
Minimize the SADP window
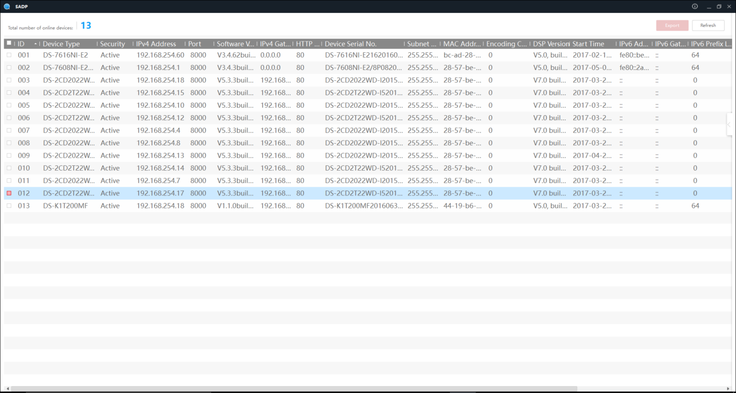[x=707, y=6]
